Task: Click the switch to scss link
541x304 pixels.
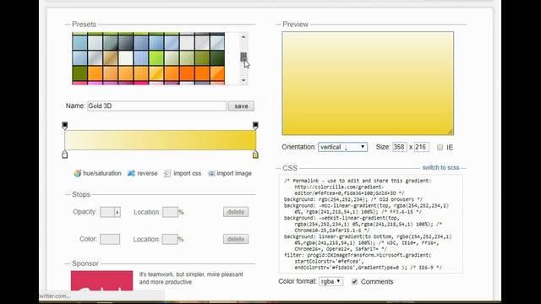Action: (440, 168)
